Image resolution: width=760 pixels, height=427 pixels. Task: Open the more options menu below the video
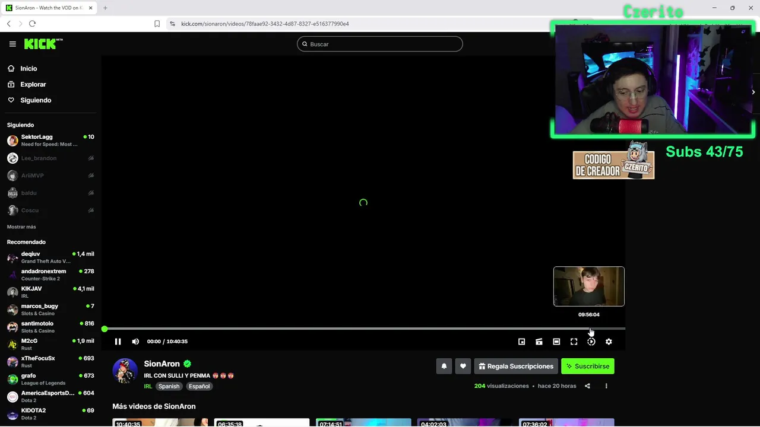(x=606, y=386)
